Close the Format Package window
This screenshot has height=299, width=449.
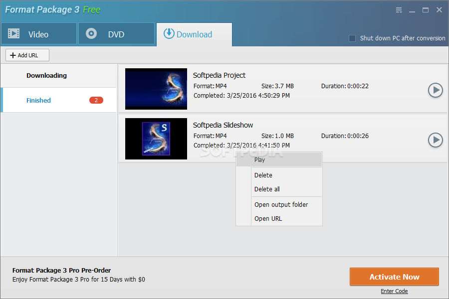pyautogui.click(x=439, y=10)
